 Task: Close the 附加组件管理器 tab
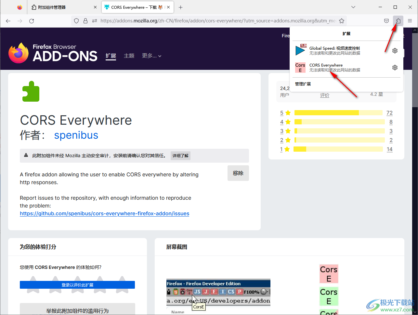click(x=95, y=7)
